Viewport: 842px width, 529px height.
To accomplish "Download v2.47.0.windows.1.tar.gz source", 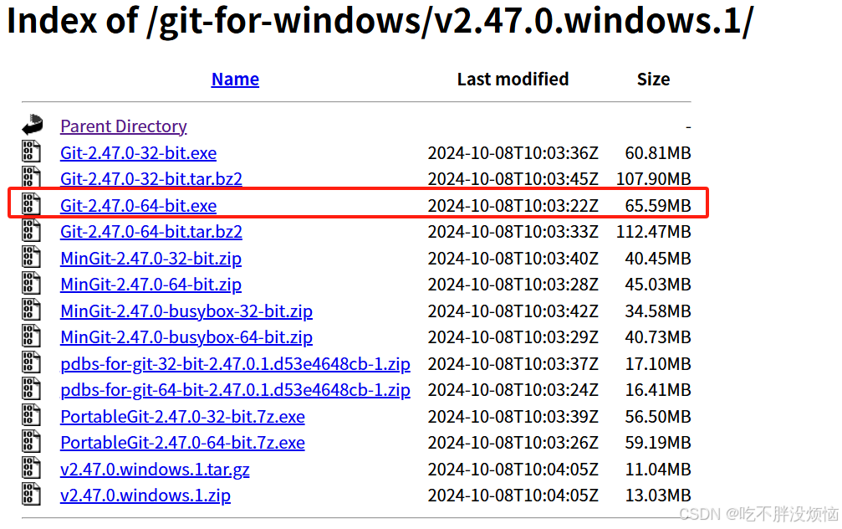I will 155,470.
